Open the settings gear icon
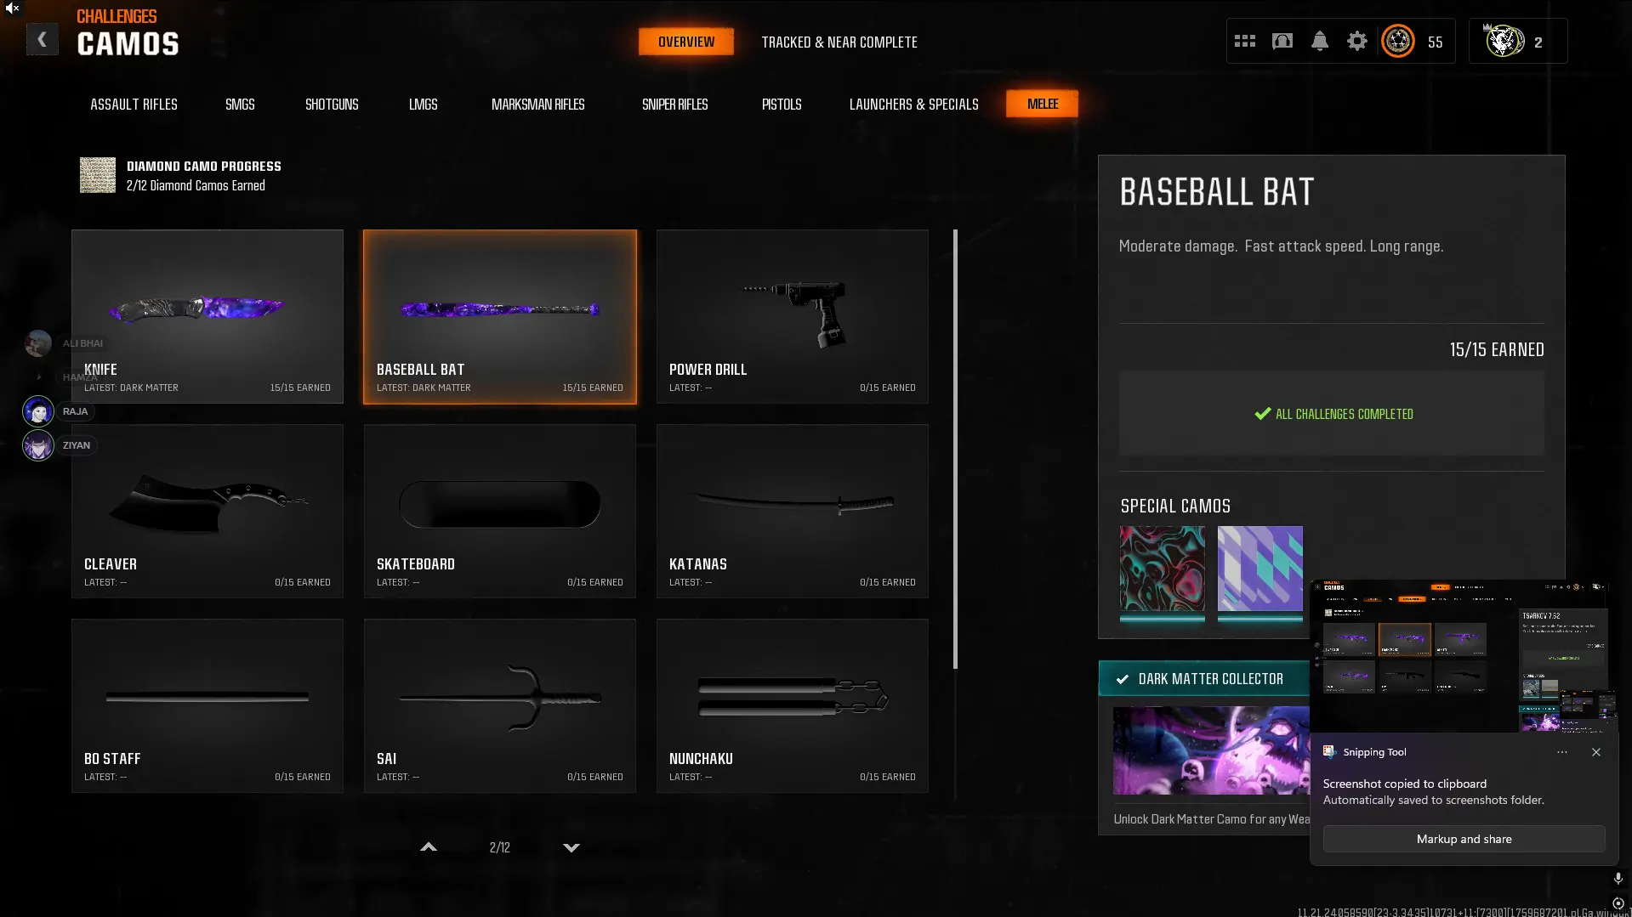 (x=1357, y=41)
